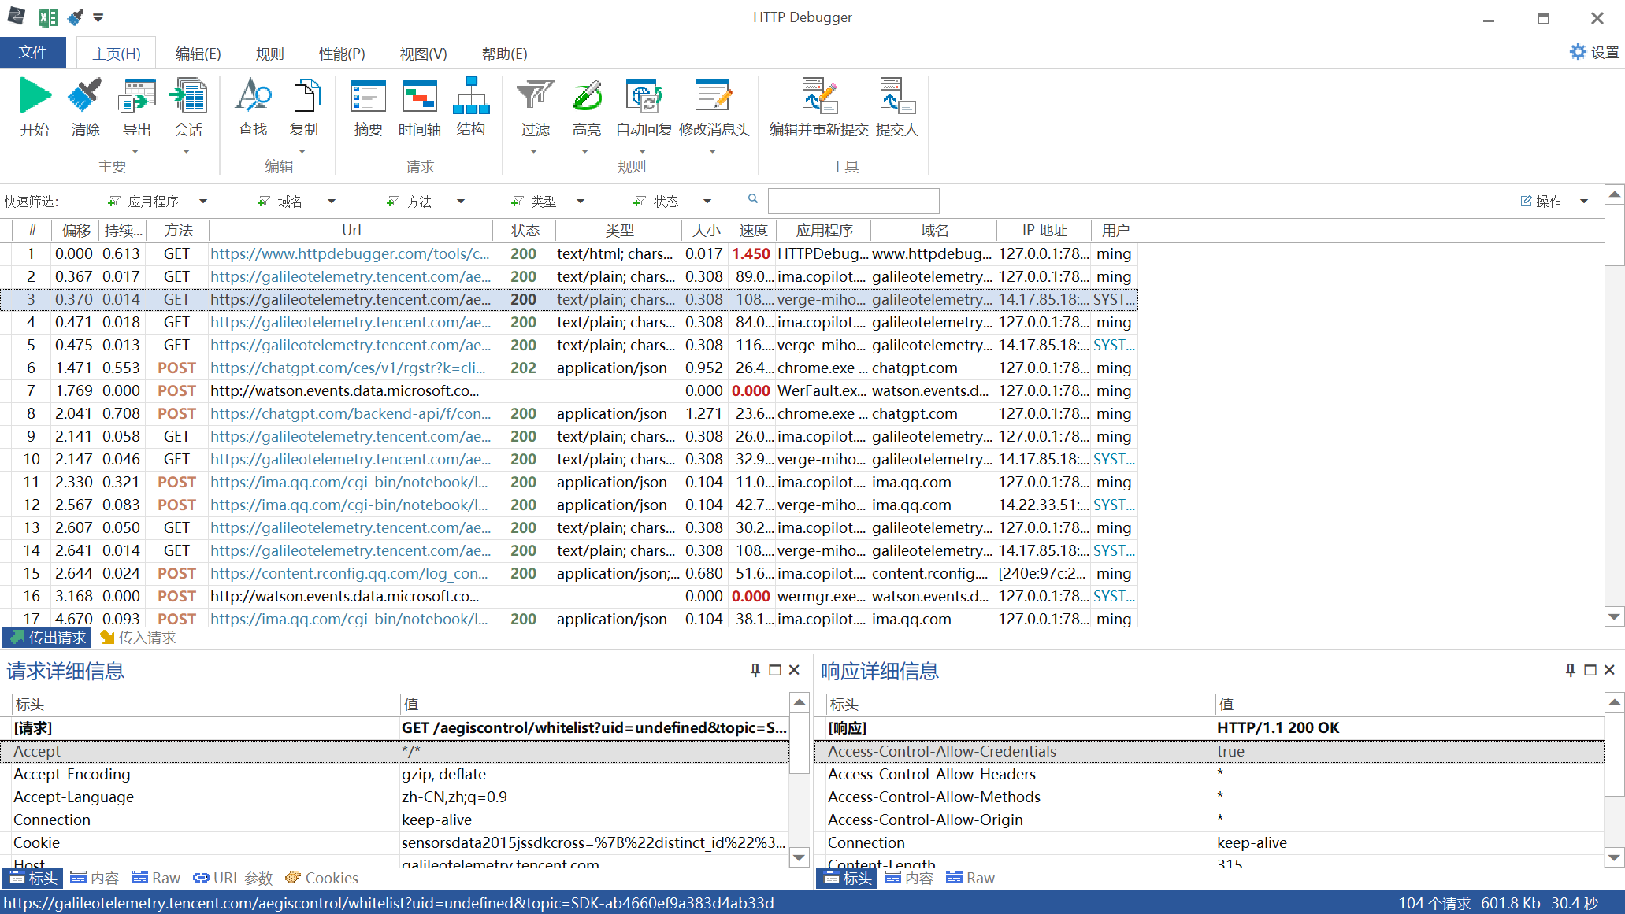
Task: Click the search magnifier icon in quick filter
Action: point(753,199)
